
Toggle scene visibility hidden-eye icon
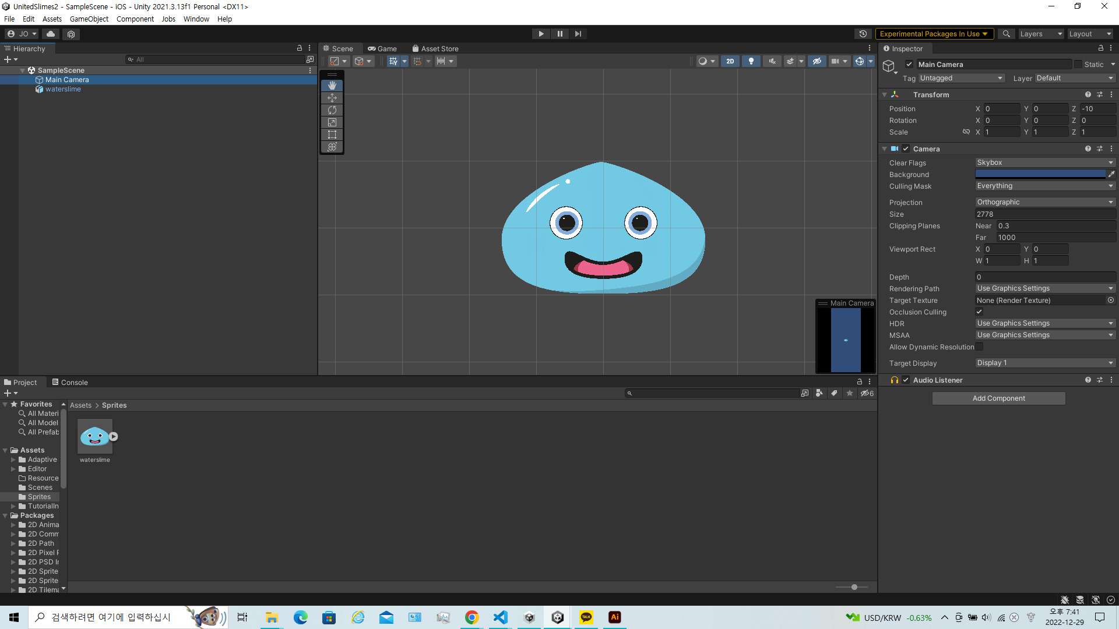[x=817, y=61]
